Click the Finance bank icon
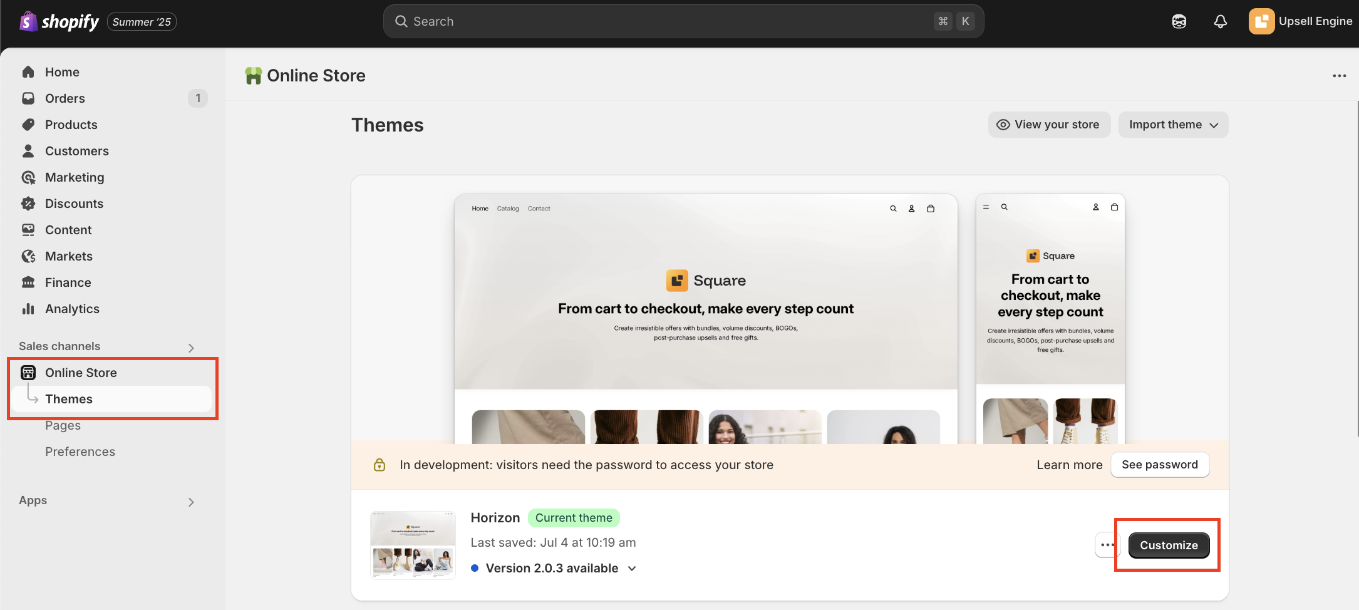Screen dimensions: 1359x610 pos(28,282)
